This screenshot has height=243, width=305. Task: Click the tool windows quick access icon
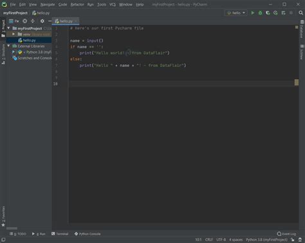coord(3,240)
